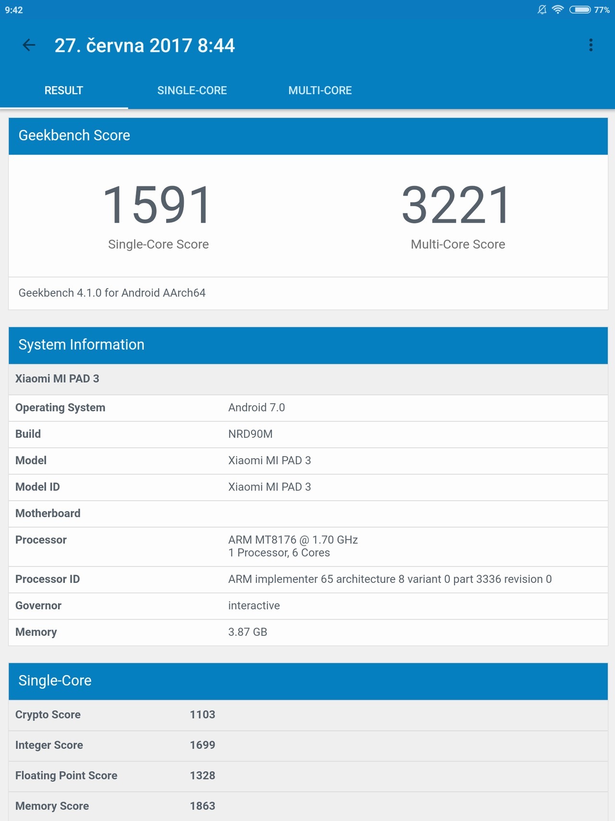615x821 pixels.
Task: Tap 'ARM MT8176 @ 1.70 GHz' processor value
Action: (x=293, y=540)
